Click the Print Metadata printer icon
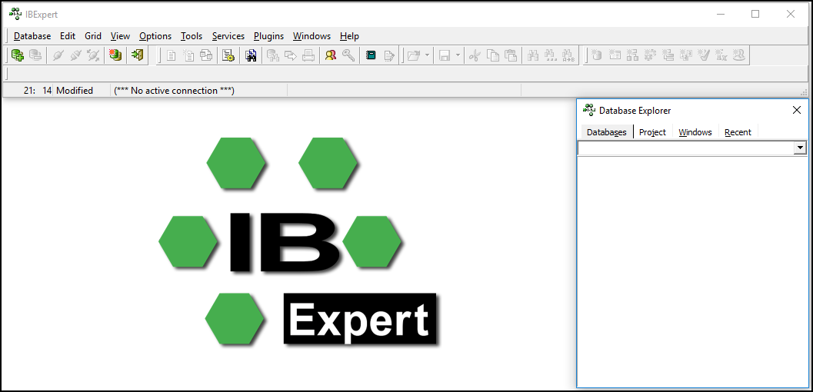This screenshot has width=813, height=392. [308, 55]
